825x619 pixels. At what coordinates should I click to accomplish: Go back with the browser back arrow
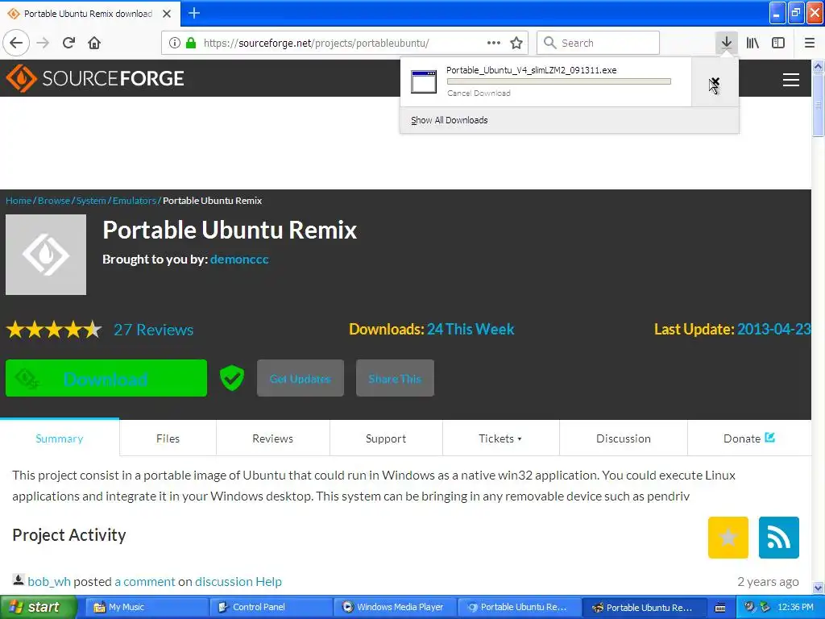click(x=16, y=43)
